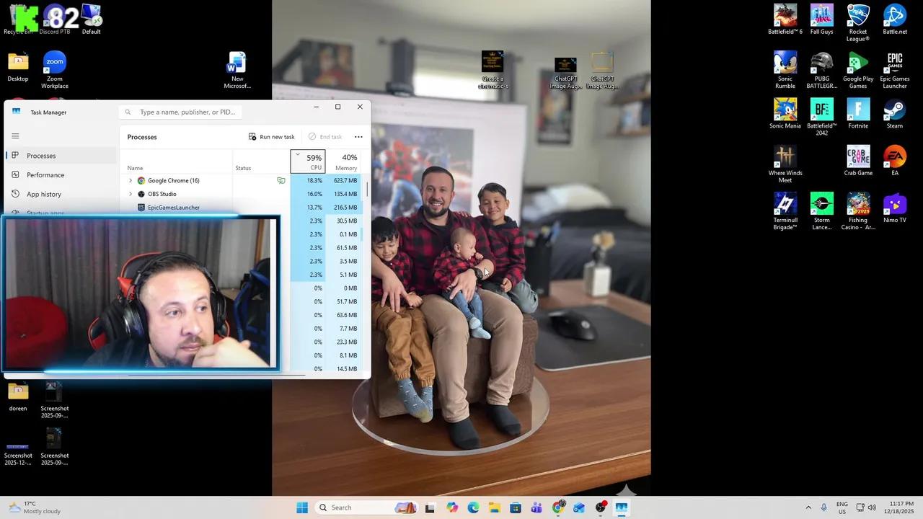
Task: Select the Where Winds Meet desktop shortcut
Action: coord(785,164)
